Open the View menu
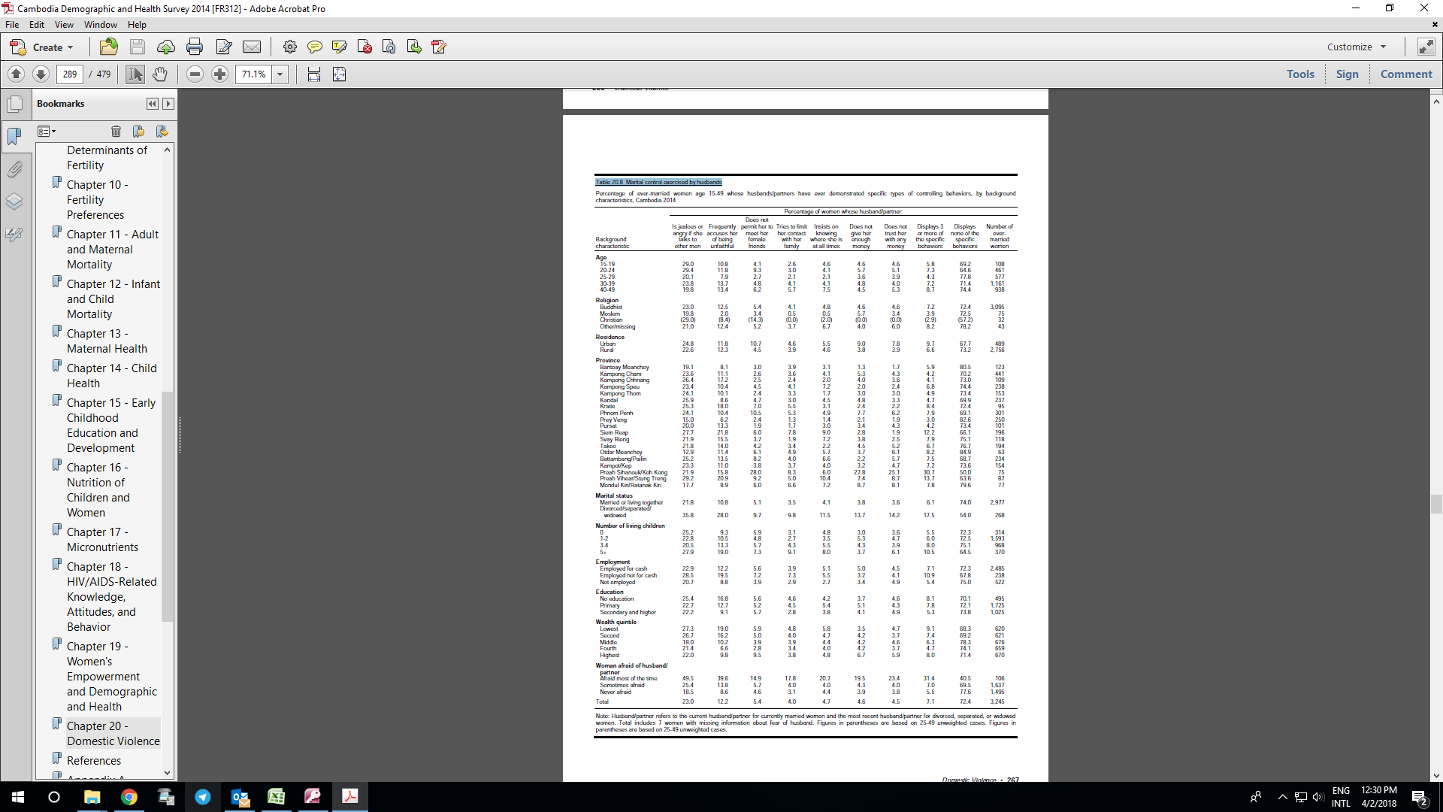 click(64, 25)
